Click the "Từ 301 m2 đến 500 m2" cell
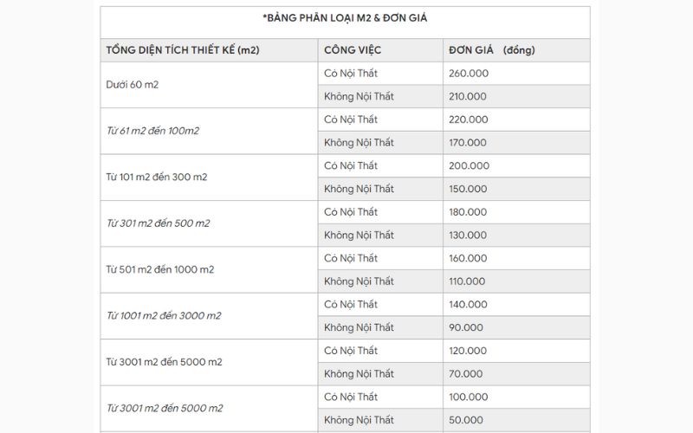The width and height of the screenshot is (693, 433). click(158, 223)
